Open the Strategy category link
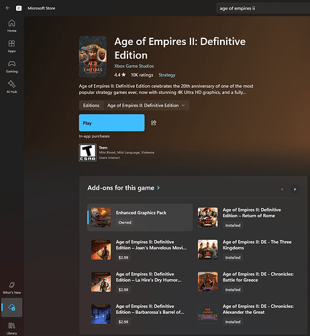The width and height of the screenshot is (310, 336). click(x=167, y=75)
